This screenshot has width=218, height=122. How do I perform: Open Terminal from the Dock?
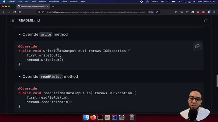pos(100,117)
